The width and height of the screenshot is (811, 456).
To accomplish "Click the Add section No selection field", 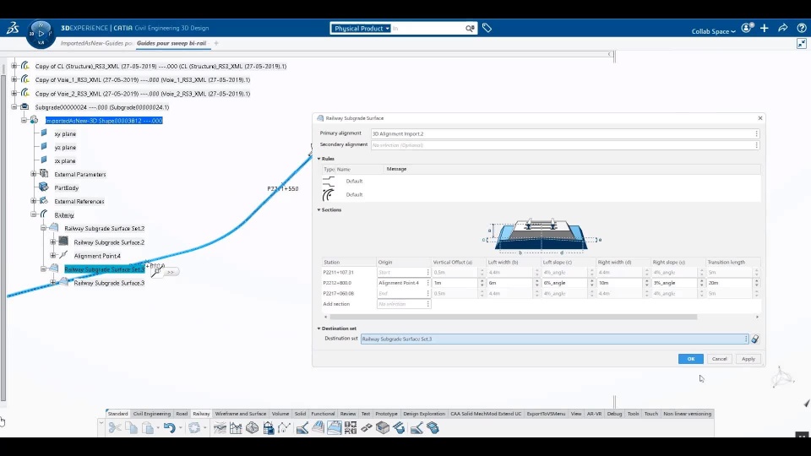I will [404, 304].
